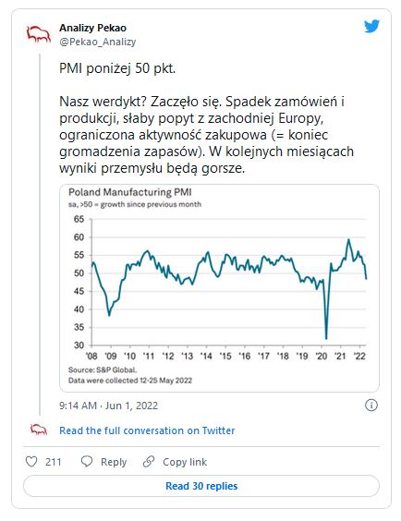Click the Copy link text
The image size is (401, 521).
(x=185, y=462)
